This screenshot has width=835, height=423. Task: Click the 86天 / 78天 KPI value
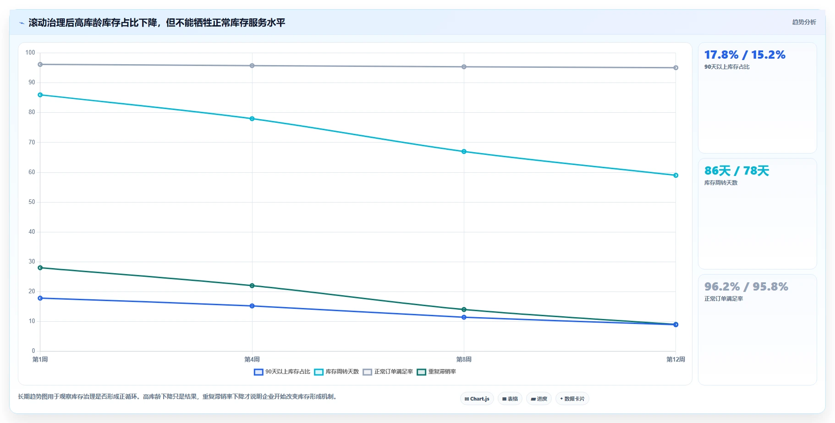[x=736, y=171]
